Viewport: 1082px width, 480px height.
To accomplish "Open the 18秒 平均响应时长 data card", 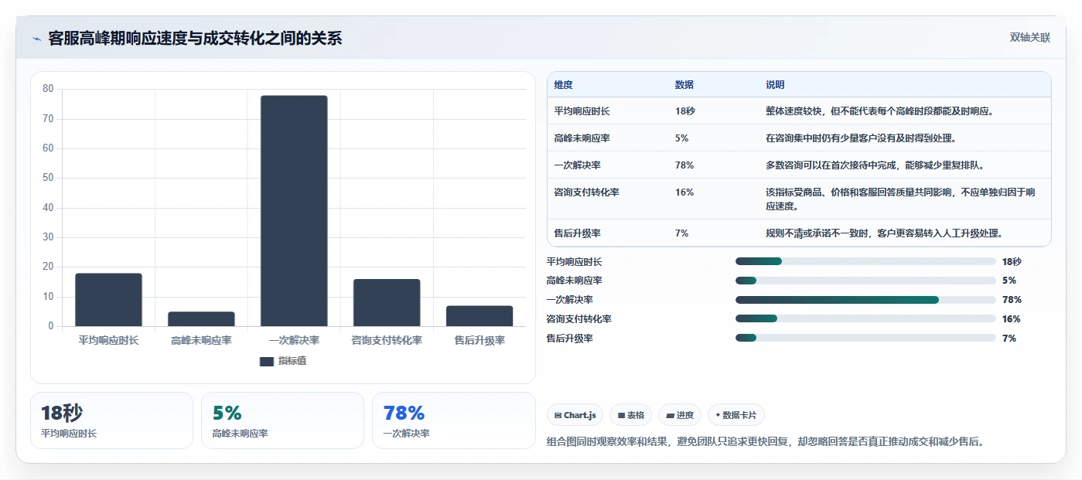I will coord(111,420).
